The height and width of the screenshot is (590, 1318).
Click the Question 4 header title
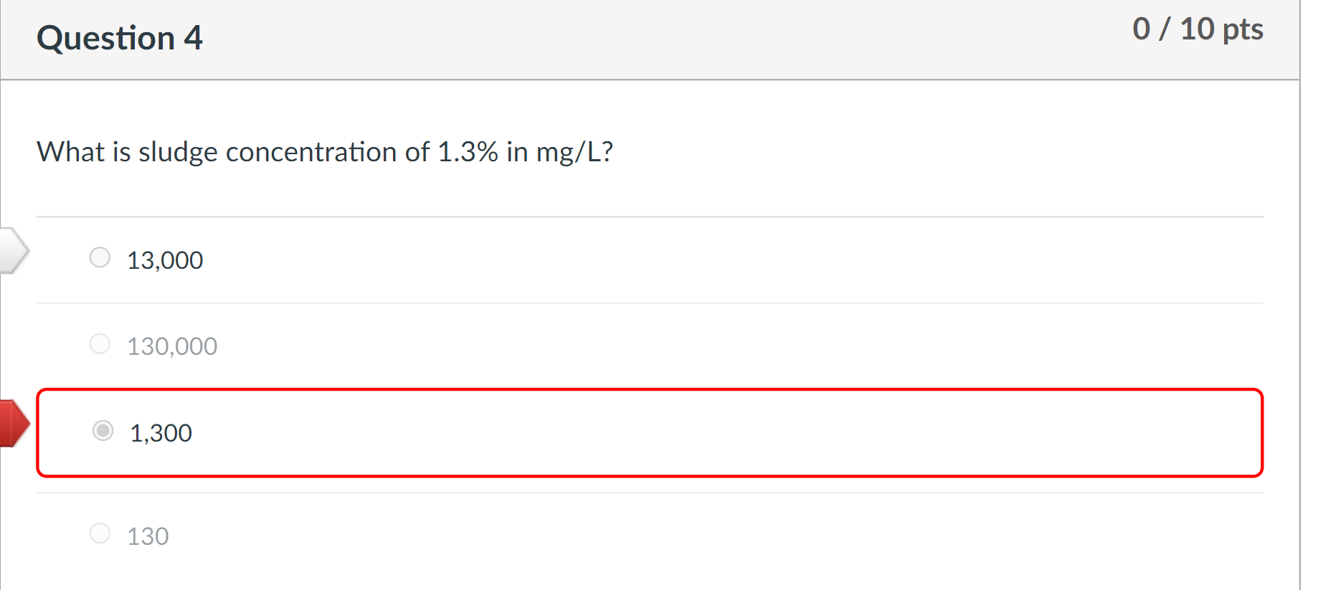coord(119,37)
